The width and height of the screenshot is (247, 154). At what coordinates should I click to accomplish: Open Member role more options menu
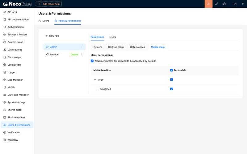pyautogui.click(x=82, y=55)
